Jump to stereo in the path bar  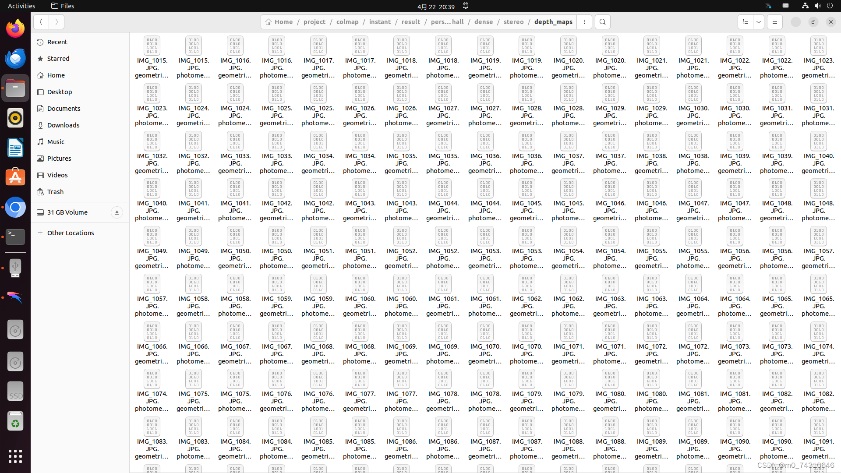click(513, 22)
